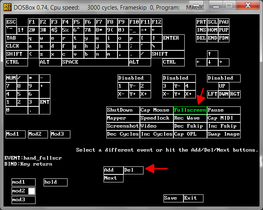This screenshot has height=210, width=263.
Task: Select the Mapper event
Action: [x=123, y=118]
